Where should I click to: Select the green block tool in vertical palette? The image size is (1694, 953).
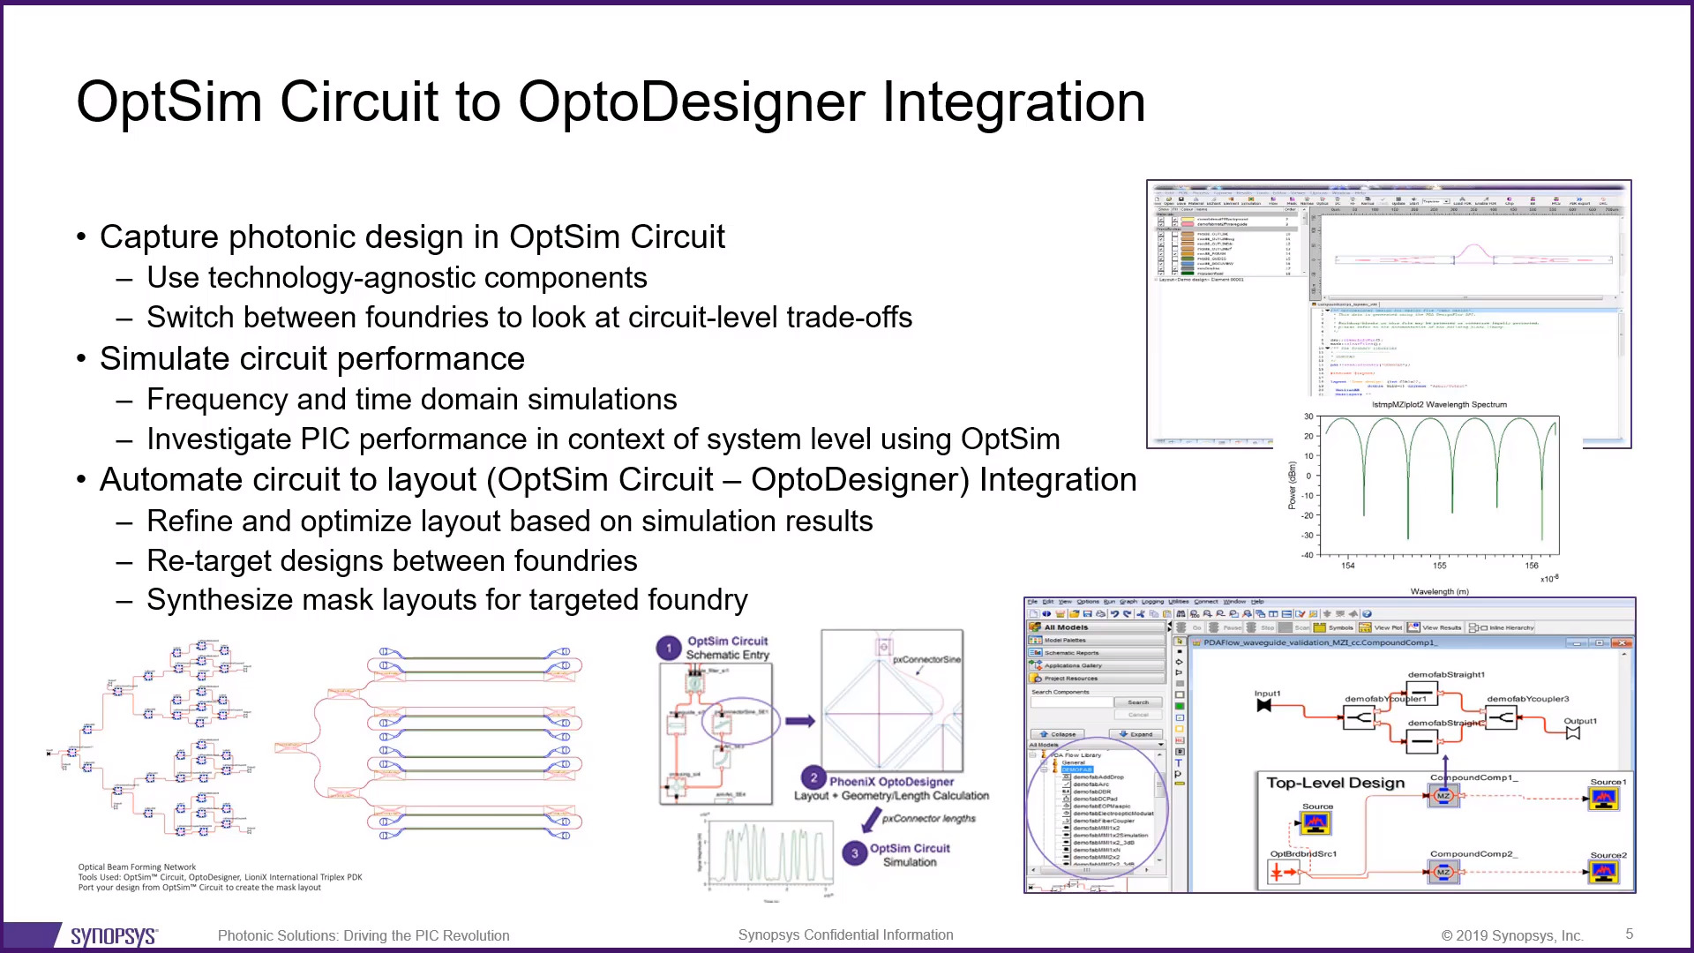pos(1180,706)
